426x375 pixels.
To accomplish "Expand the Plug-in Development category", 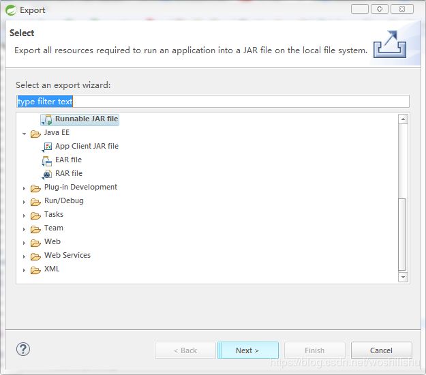I will 24,188.
